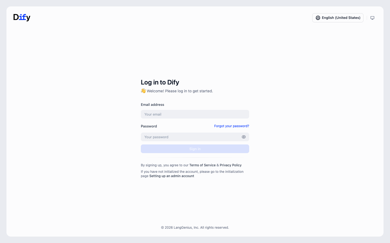Click the Sign in button
390x243 pixels.
click(x=195, y=149)
